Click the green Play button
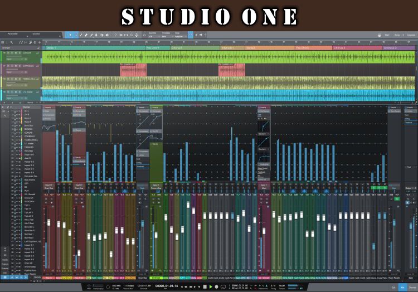 (211, 286)
